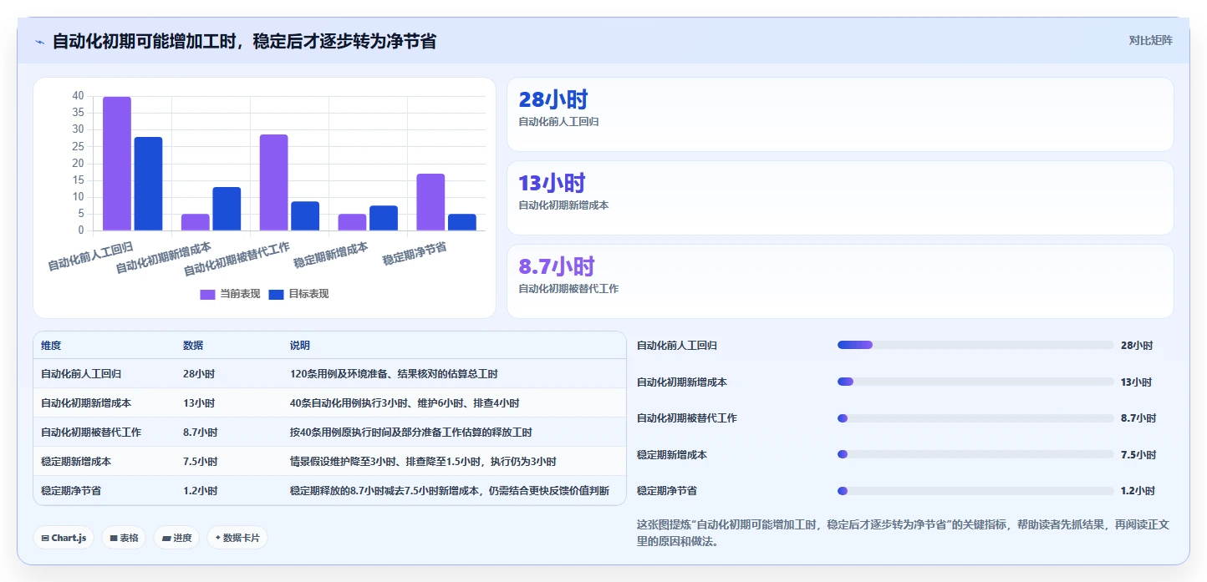Click the blue bar for 自动化初期新增成本
This screenshot has height=582, width=1207.
[227, 209]
